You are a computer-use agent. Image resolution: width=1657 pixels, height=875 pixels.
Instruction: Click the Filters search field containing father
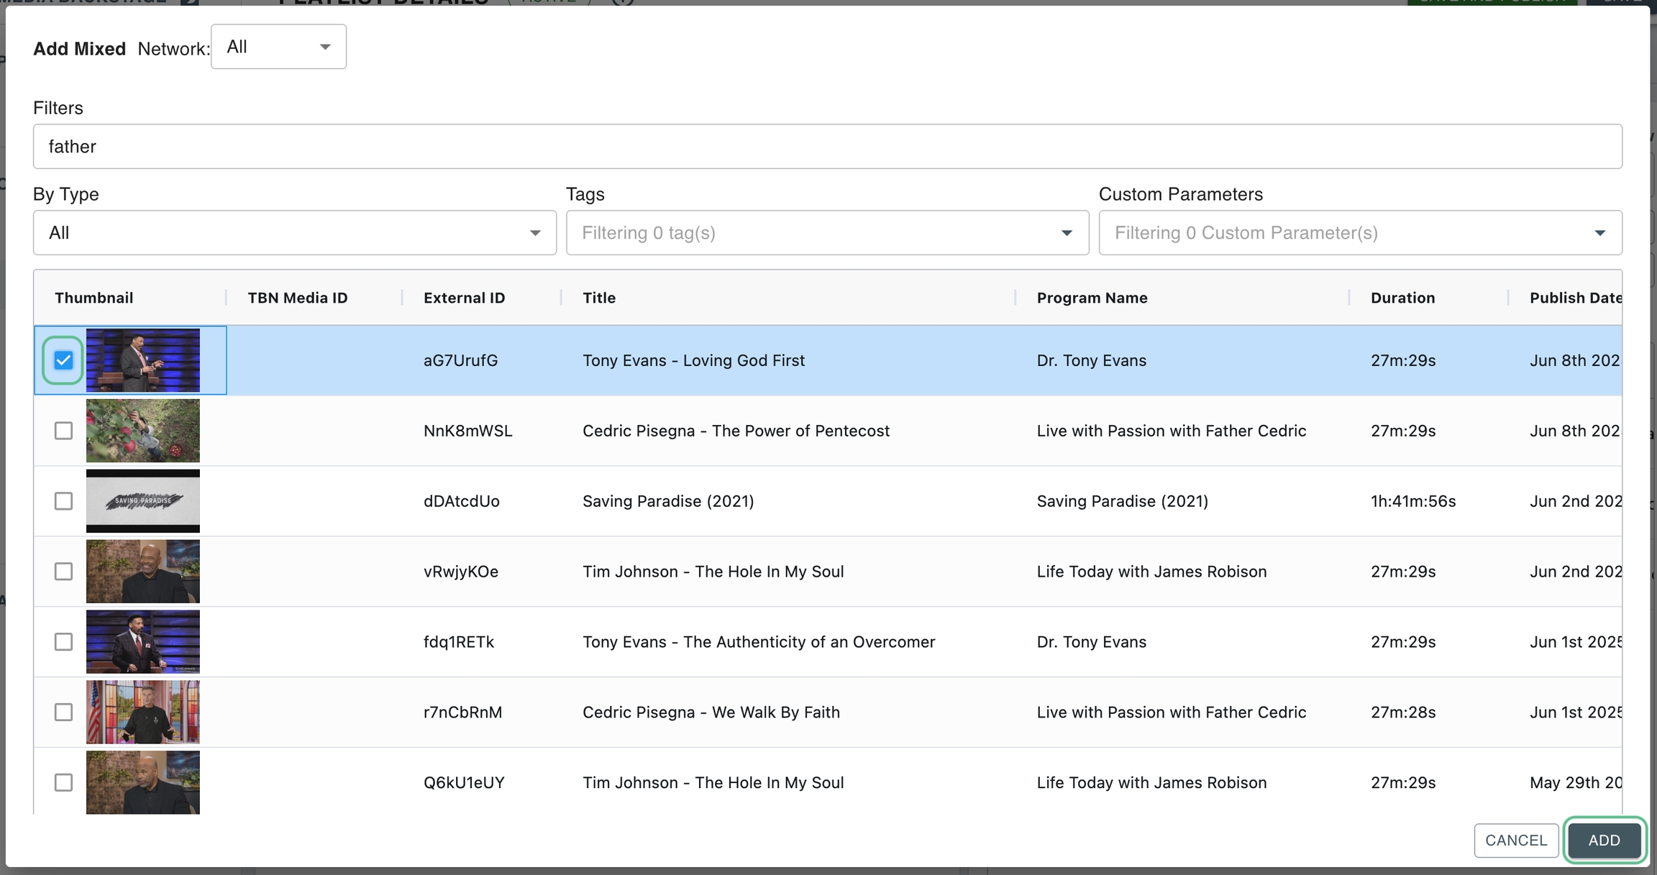coord(827,147)
